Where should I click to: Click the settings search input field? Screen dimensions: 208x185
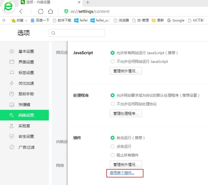pyautogui.click(x=77, y=33)
